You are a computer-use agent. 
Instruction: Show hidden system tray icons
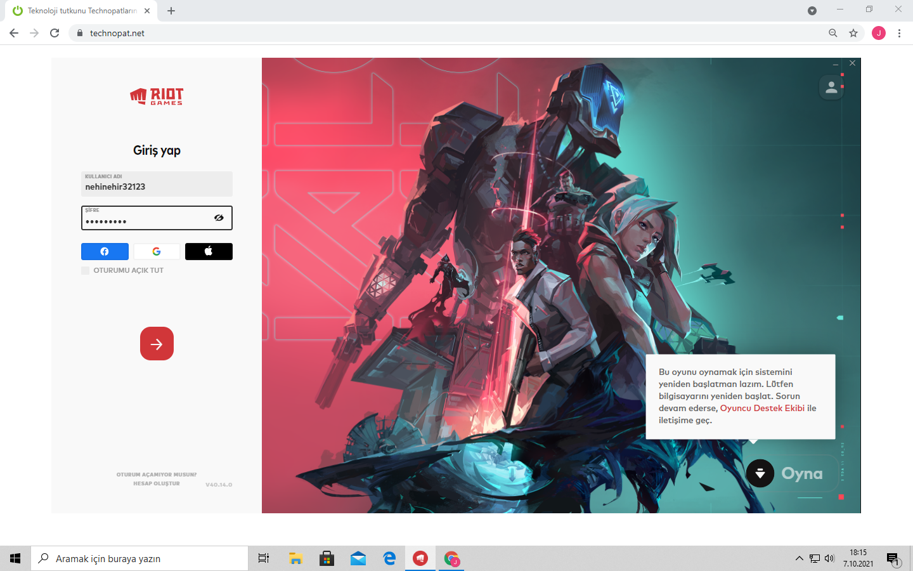click(x=800, y=558)
